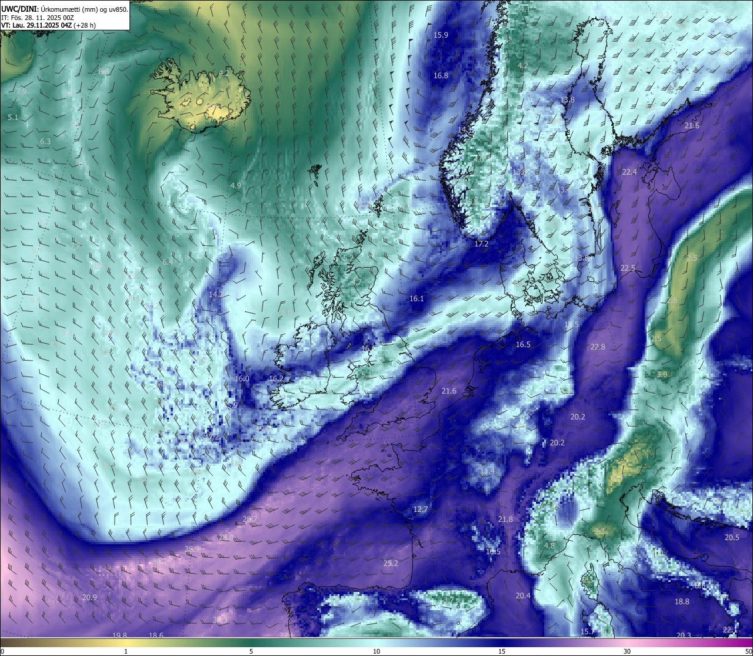Click the map title 'UWC/DINI: Úrkomumætti (mm) og uv850.'

click(65, 9)
